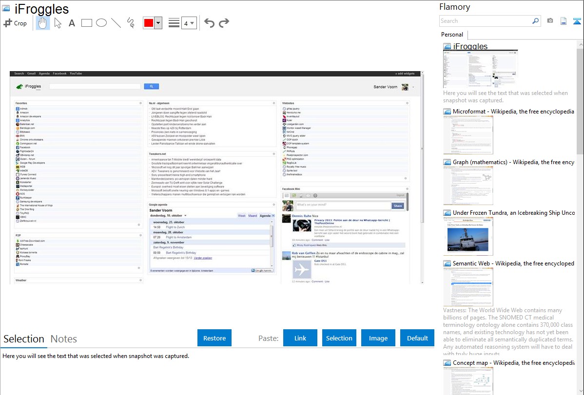584x395 pixels.
Task: Click the icon beside the main iFroggles title
Action: tap(6, 9)
